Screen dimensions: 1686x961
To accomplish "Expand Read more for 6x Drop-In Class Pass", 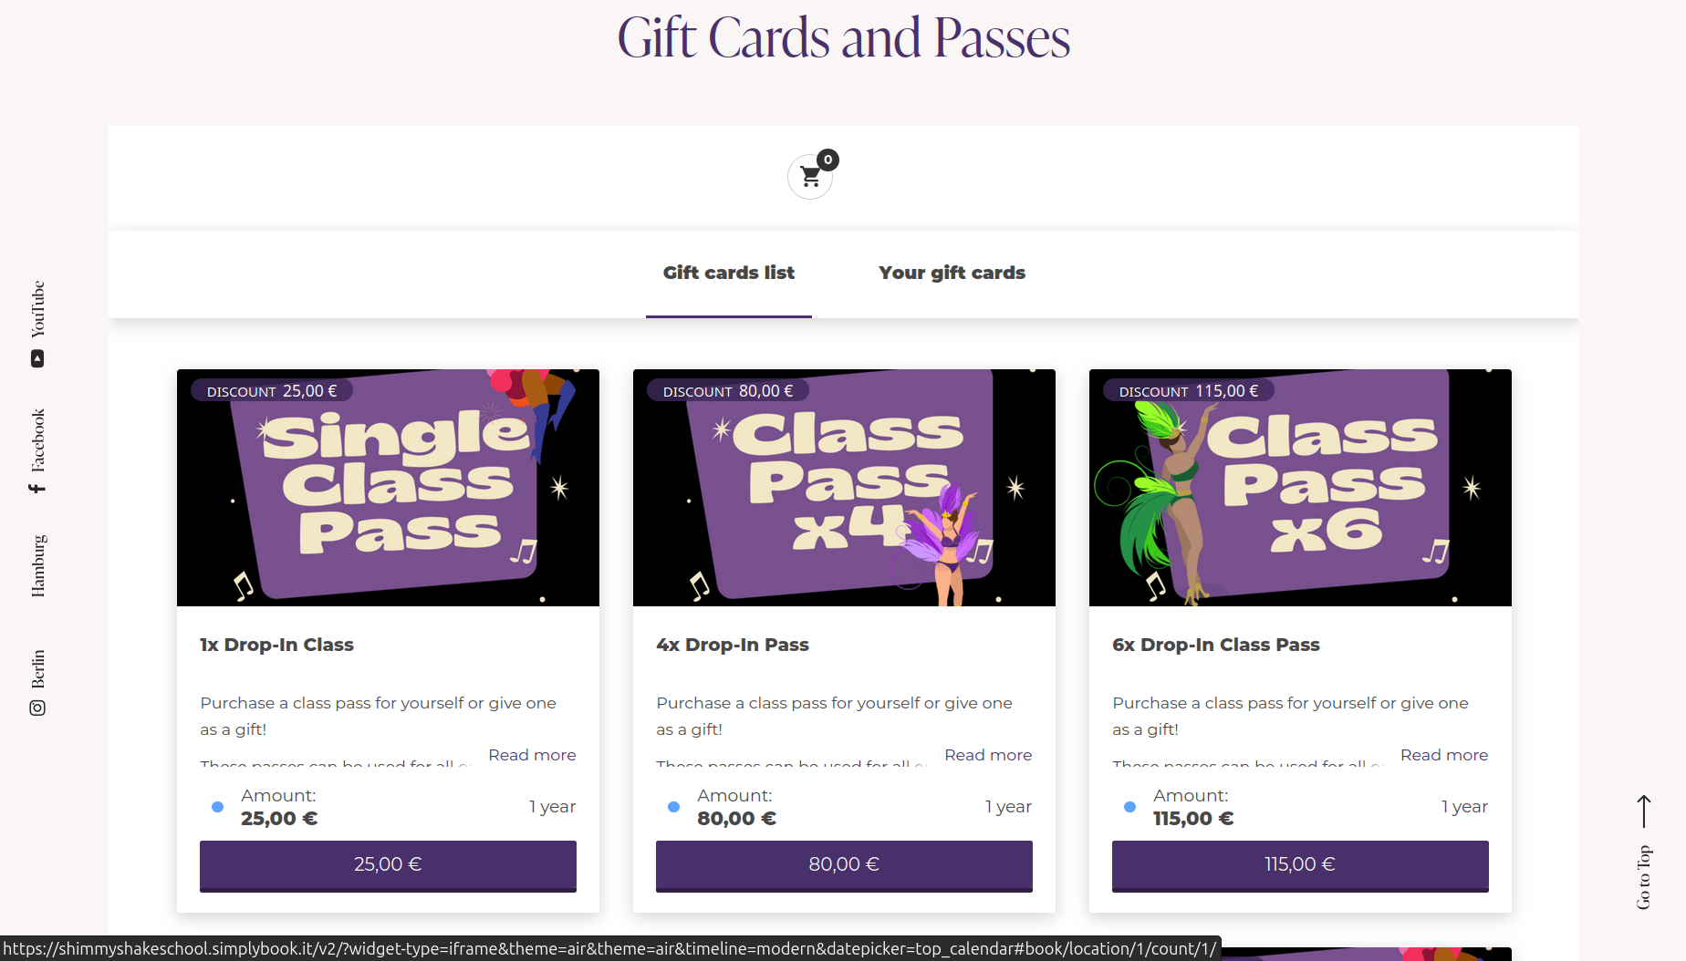I will coord(1444,755).
